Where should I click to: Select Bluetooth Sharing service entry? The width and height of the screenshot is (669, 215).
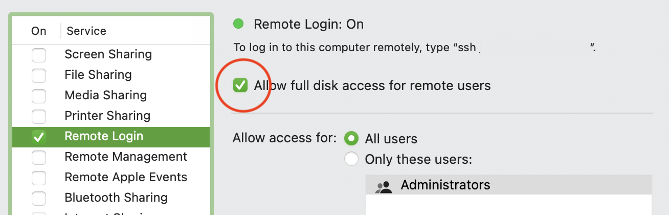tap(116, 198)
